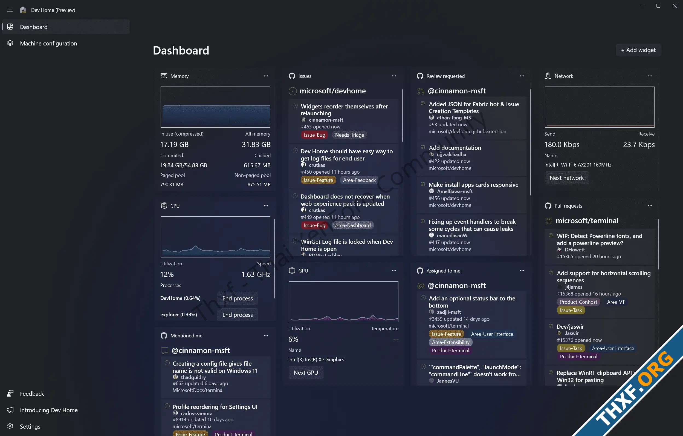
Task: Open issue Add an optional status bar
Action: click(x=471, y=325)
